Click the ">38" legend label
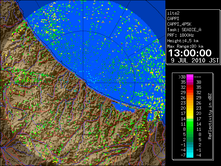Image resolution: width=221 pixels, height=166 pixels. (182, 77)
